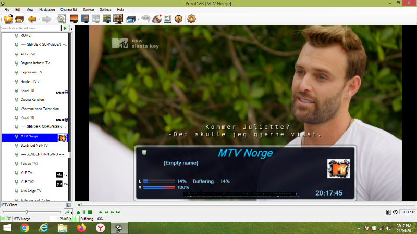
Task: Click the volume slider in IPTV panel
Action: coord(26,212)
